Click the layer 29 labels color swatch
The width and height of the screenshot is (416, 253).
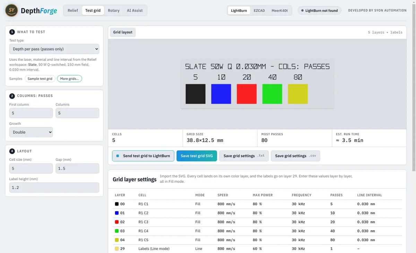pyautogui.click(x=117, y=249)
